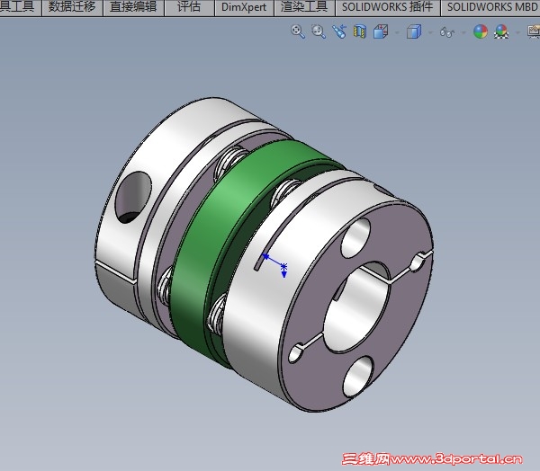Image resolution: width=540 pixels, height=471 pixels.
Task: Expand the Display Style dropdown arrow
Action: click(430, 32)
